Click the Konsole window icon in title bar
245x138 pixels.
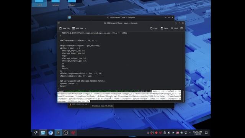[59, 23]
